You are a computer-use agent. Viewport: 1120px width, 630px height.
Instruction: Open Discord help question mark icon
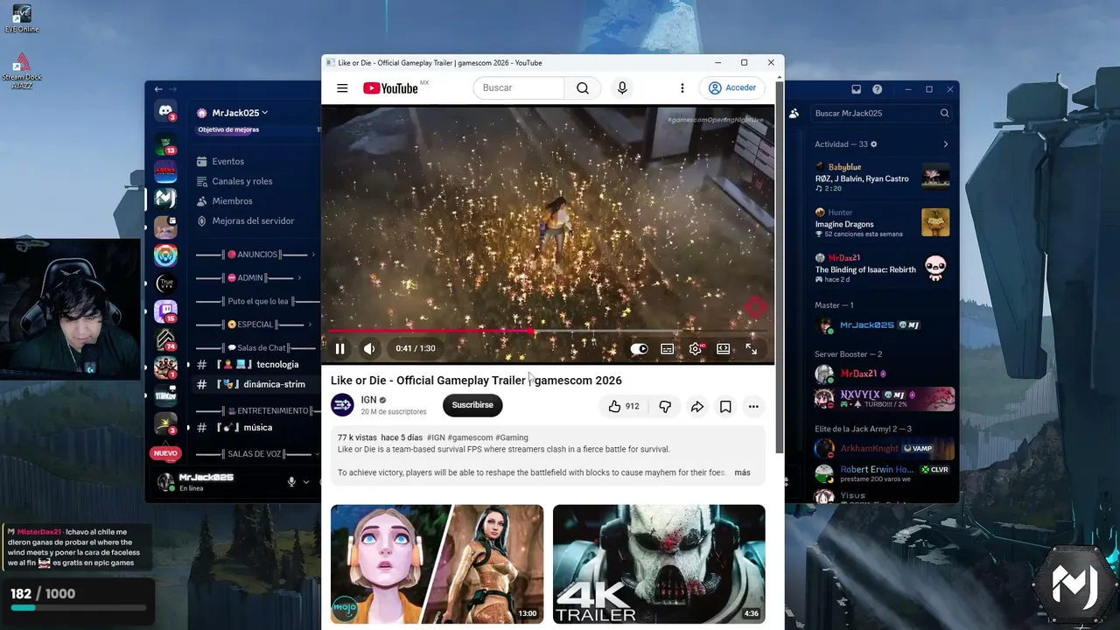point(878,89)
